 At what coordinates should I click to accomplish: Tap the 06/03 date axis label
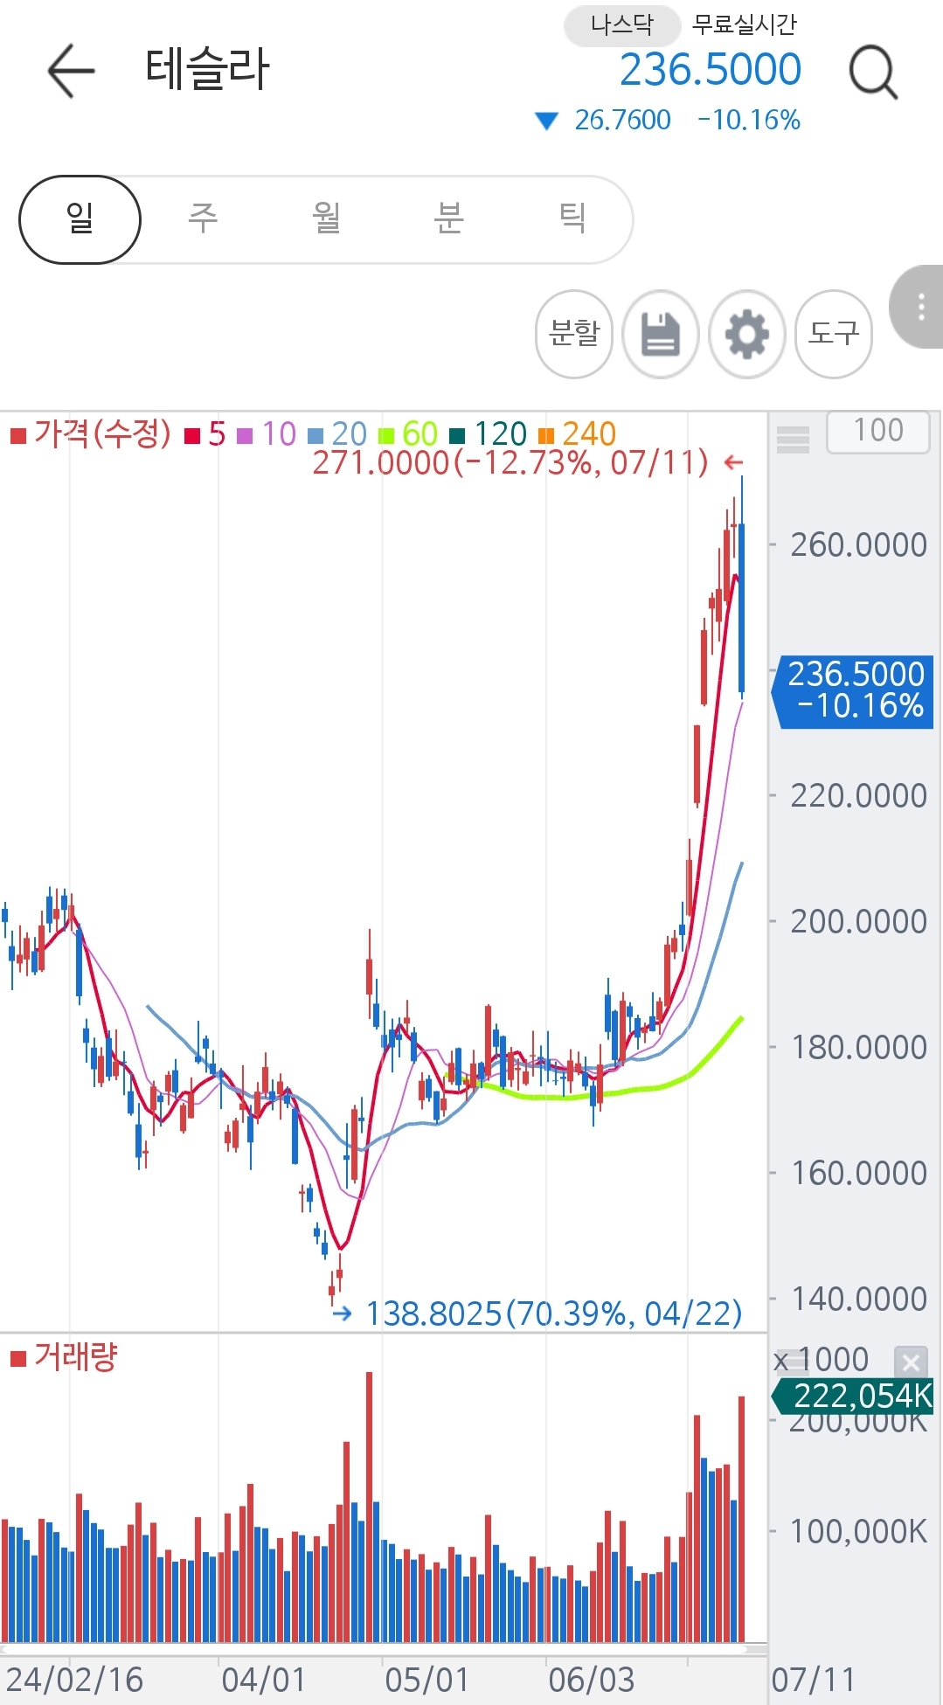tap(591, 1680)
